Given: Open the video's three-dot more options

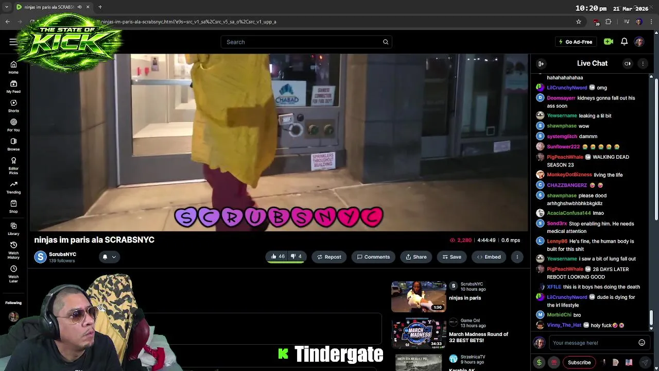Looking at the screenshot, I should click(x=517, y=257).
